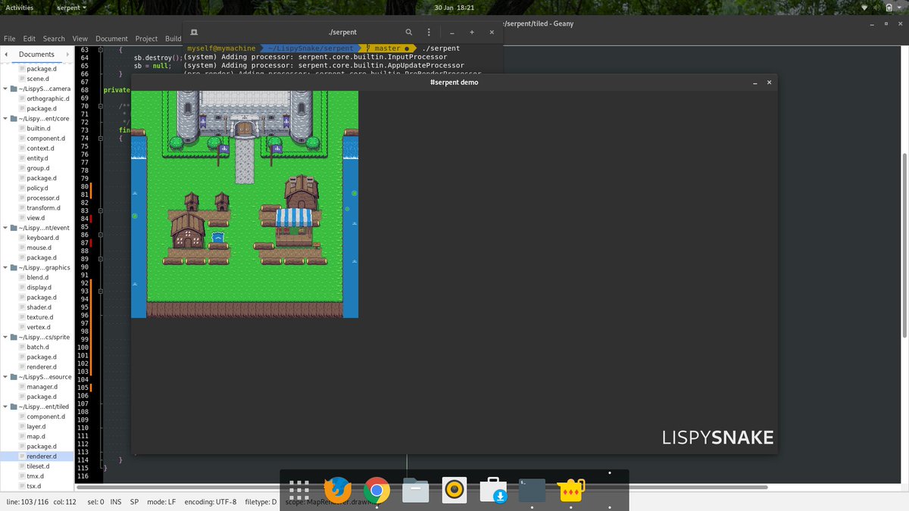Open texture.d in the sidebar

coord(39,317)
